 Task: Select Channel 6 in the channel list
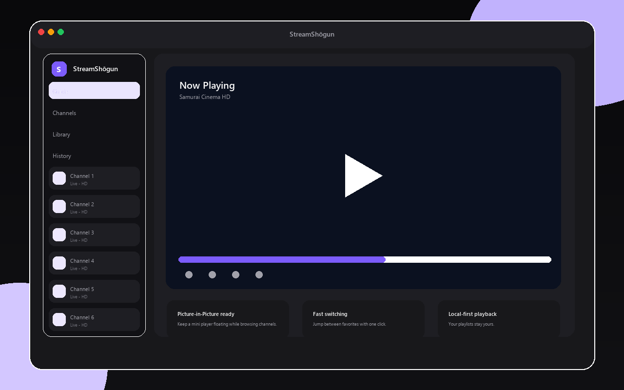(x=94, y=320)
